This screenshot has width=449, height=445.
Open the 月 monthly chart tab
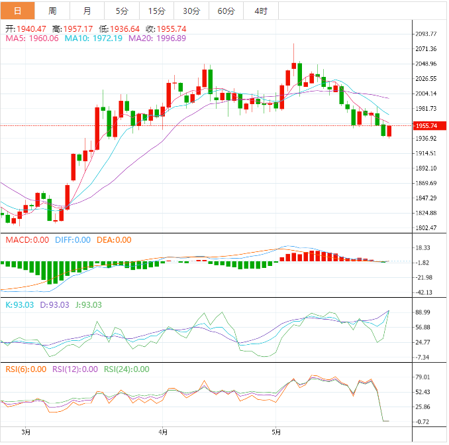(87, 11)
